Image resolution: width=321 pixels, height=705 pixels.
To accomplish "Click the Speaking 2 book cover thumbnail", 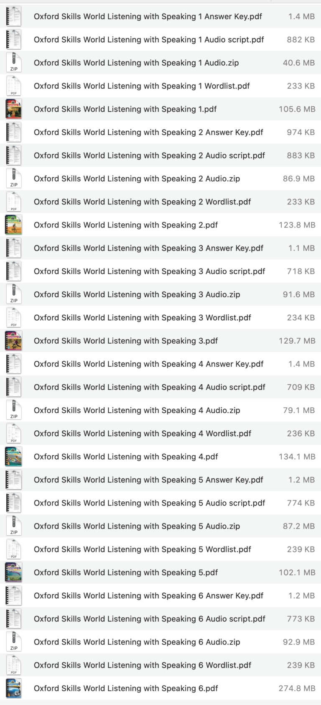I will point(14,225).
